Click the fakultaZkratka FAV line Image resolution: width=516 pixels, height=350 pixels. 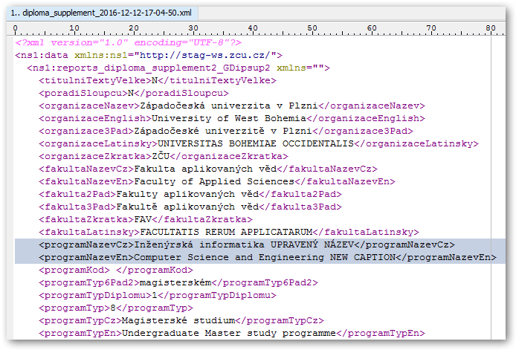[x=146, y=219]
